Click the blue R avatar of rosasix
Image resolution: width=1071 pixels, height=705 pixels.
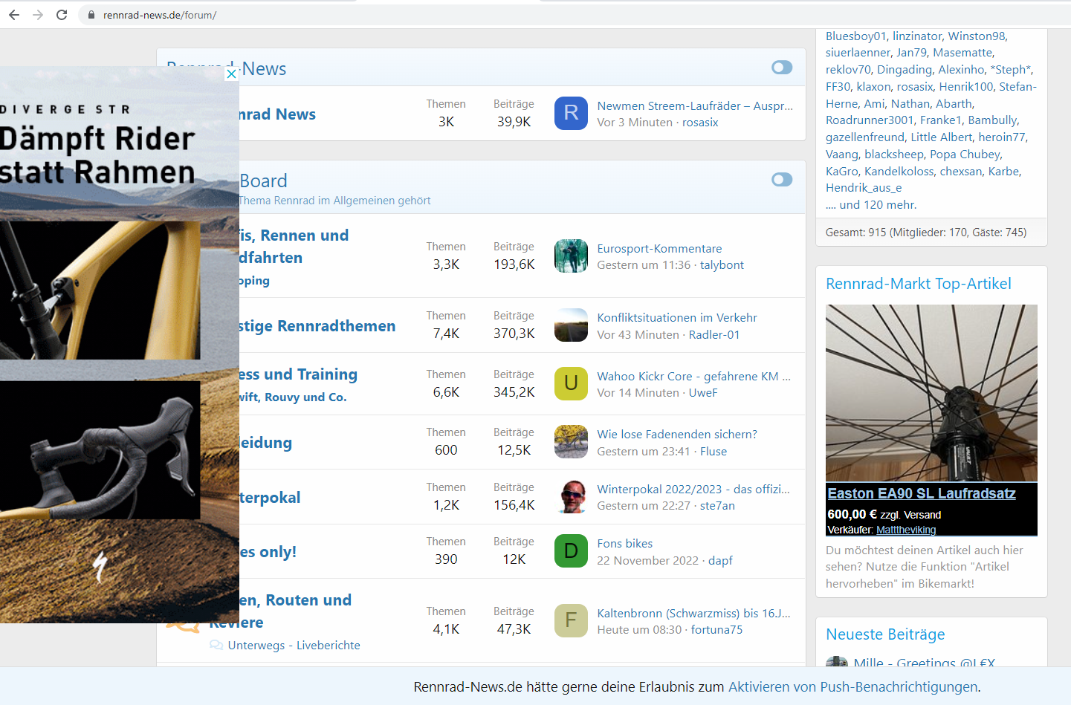tap(571, 113)
